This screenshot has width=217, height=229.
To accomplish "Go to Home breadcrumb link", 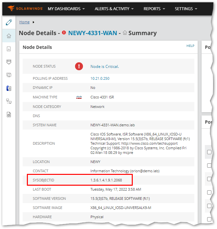I will (x=24, y=22).
